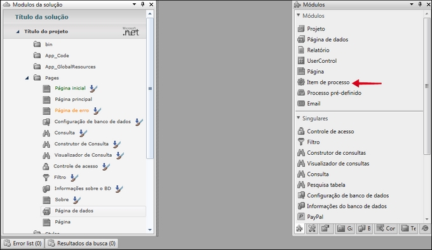Open the Resultados da busca (0) tab
This screenshot has height=250, width=432.
point(81,244)
